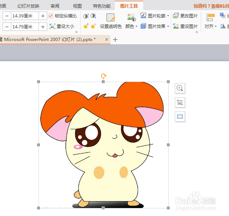Image resolution: width=229 pixels, height=216 pixels.
Task: Switch to the 特色功能 tab
Action: pyautogui.click(x=102, y=6)
